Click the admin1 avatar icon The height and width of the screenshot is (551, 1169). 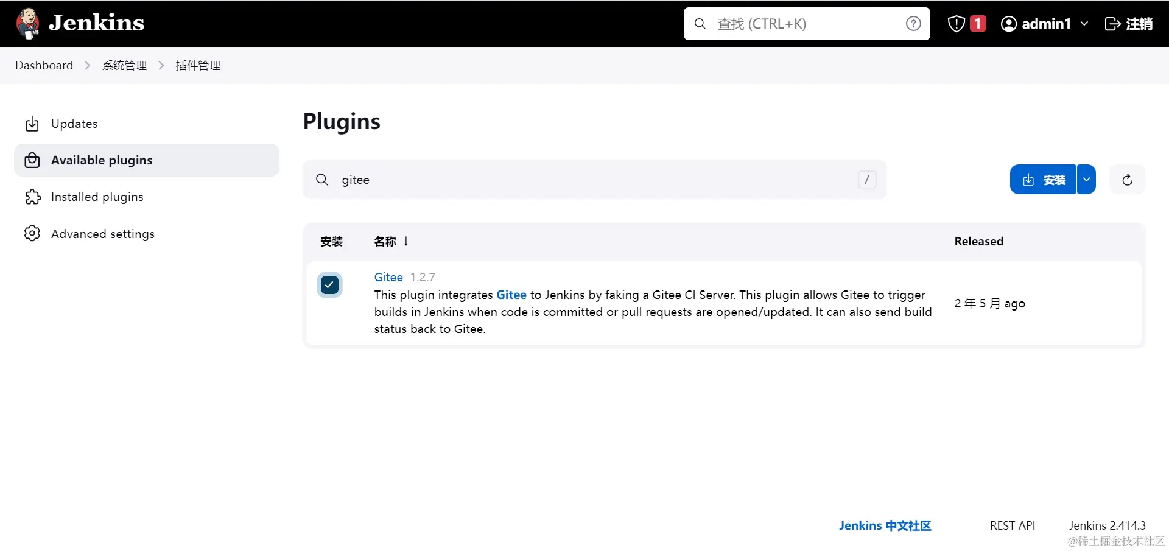click(x=1009, y=24)
